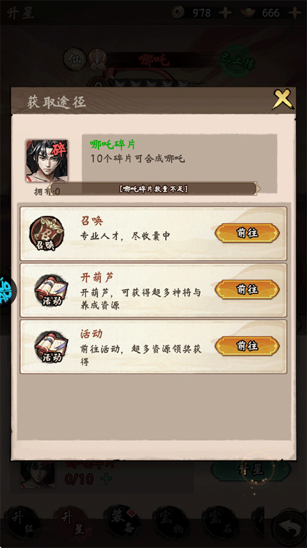Viewport: 307px width, 548px height.
Task: Click the dimmed 升星 upgrade button
Action: pyautogui.click(x=251, y=470)
